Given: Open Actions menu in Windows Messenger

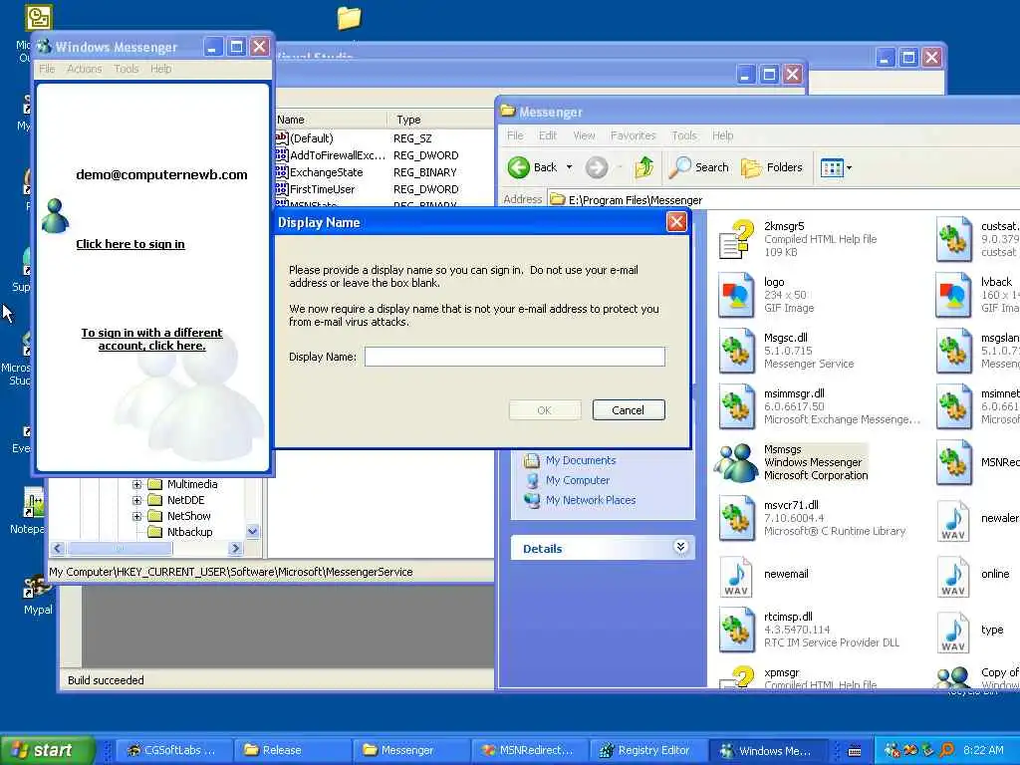Looking at the screenshot, I should pyautogui.click(x=85, y=69).
